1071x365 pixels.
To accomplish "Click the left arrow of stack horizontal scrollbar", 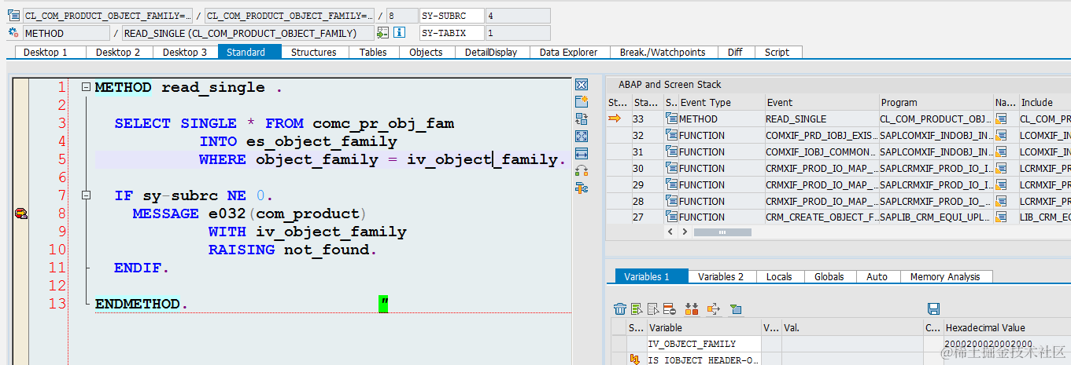I will (670, 232).
